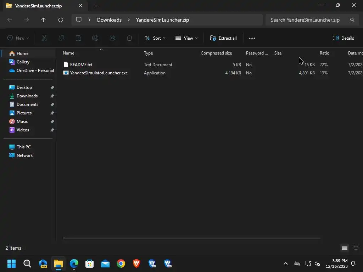Click the Share icon in toolbar
363x272 pixels.
(112, 38)
